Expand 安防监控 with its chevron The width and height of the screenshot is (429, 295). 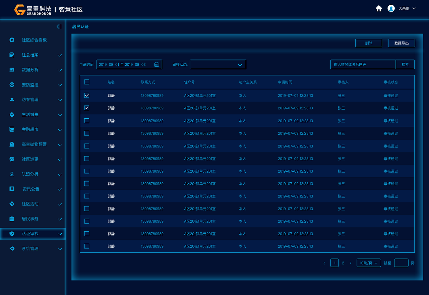tap(60, 85)
